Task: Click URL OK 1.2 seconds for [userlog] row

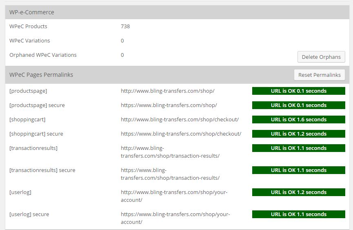Action: click(298, 192)
